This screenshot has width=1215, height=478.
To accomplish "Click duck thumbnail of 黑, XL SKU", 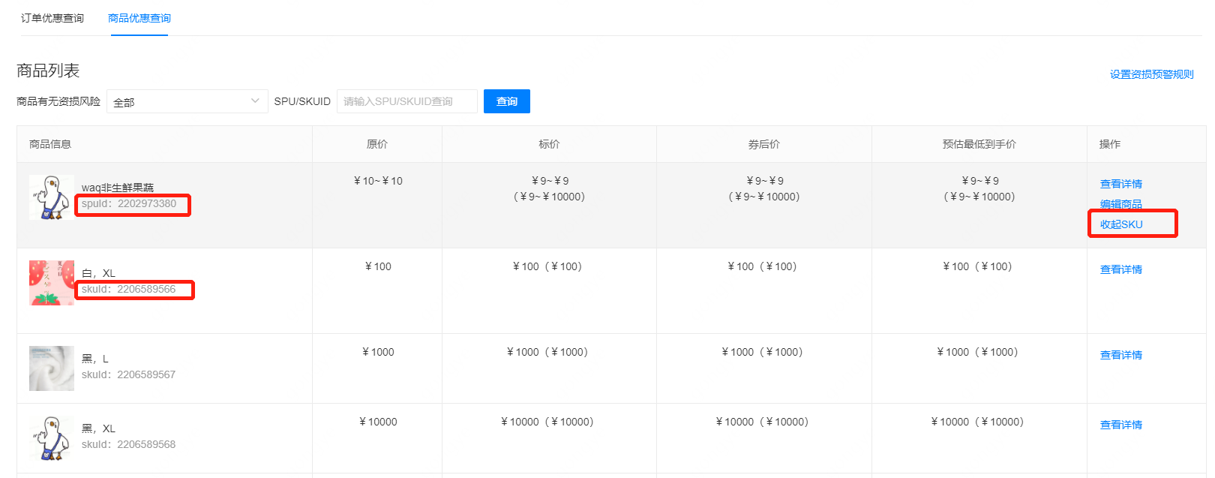I will pyautogui.click(x=52, y=438).
